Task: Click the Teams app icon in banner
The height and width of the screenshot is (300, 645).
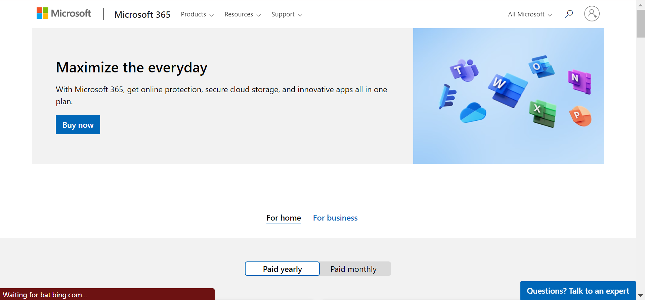Action: [465, 70]
